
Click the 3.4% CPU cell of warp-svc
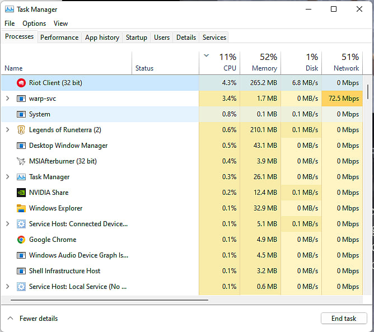[219, 99]
